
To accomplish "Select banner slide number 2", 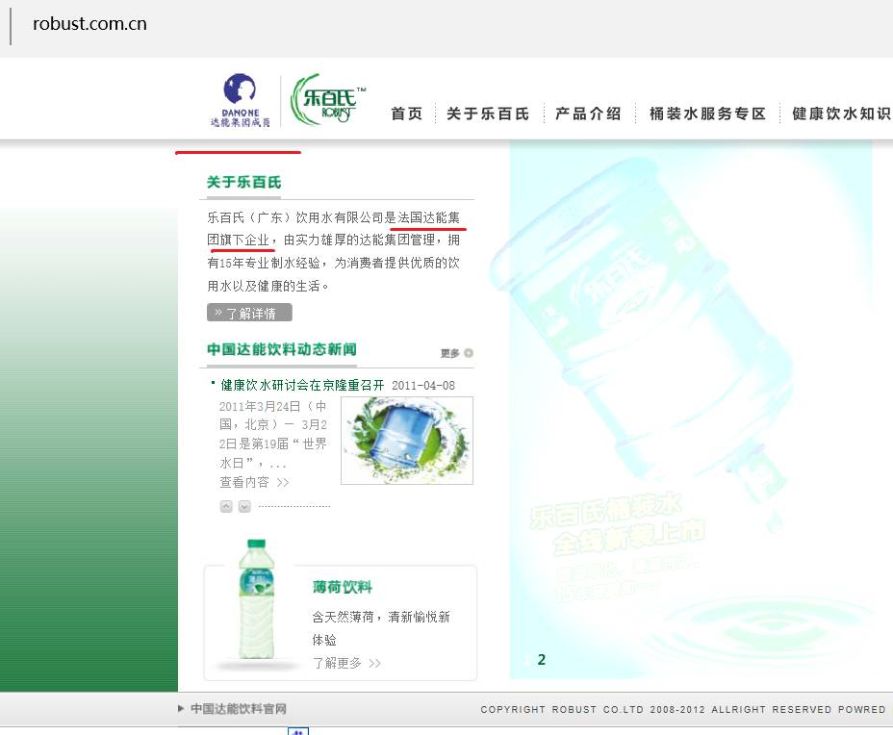I will (x=542, y=660).
